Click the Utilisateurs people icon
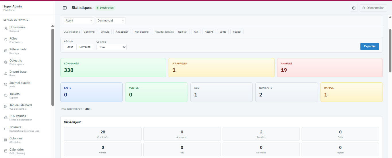 pos(6,29)
